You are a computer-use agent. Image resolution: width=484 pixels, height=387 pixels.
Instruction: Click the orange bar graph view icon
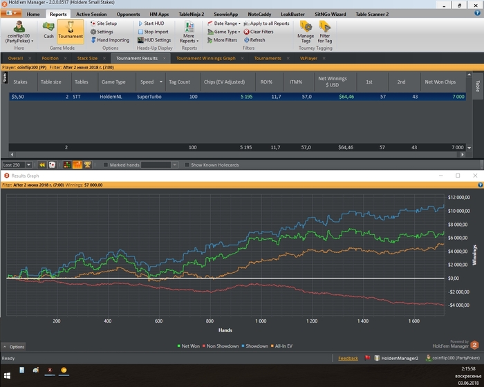point(77,164)
